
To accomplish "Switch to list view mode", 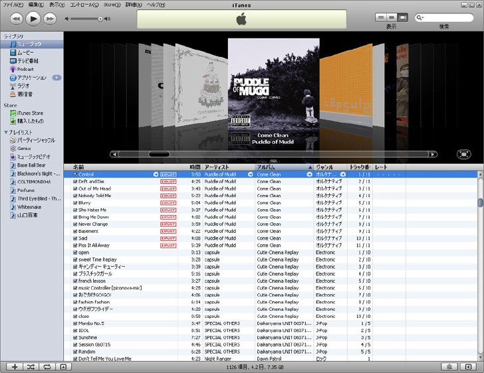I will tap(380, 17).
